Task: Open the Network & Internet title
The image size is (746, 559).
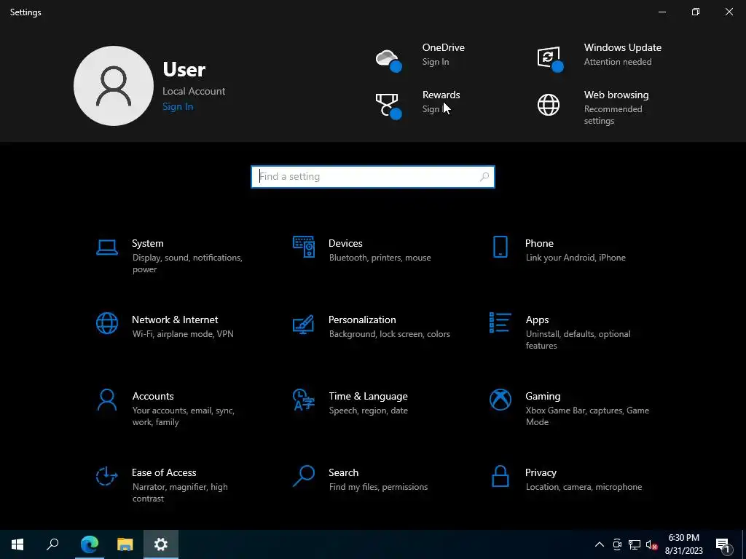Action: coord(175,320)
